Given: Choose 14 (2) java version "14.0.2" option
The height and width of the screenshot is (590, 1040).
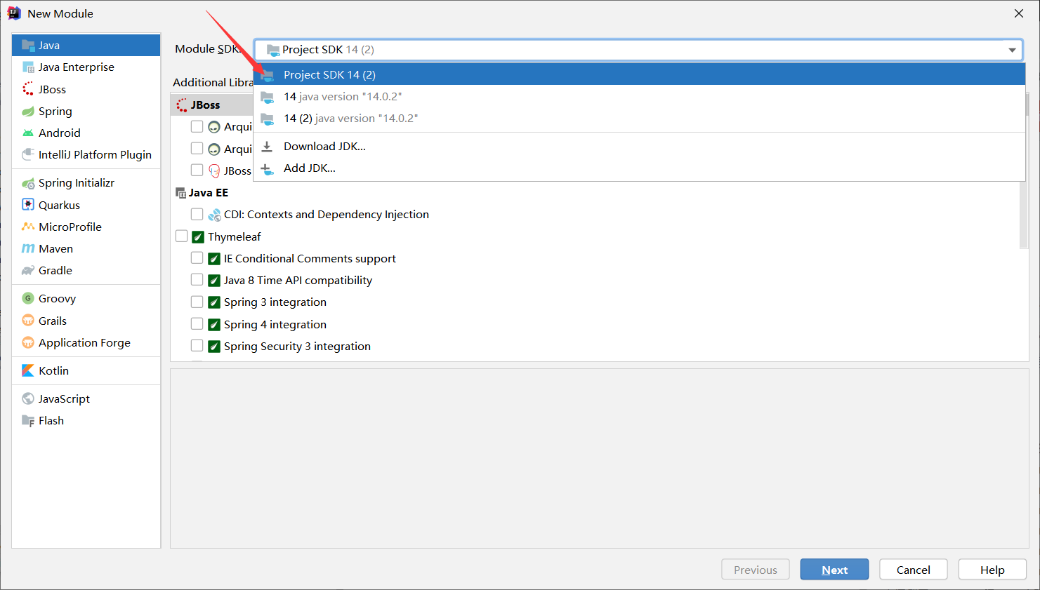Looking at the screenshot, I should click(639, 118).
